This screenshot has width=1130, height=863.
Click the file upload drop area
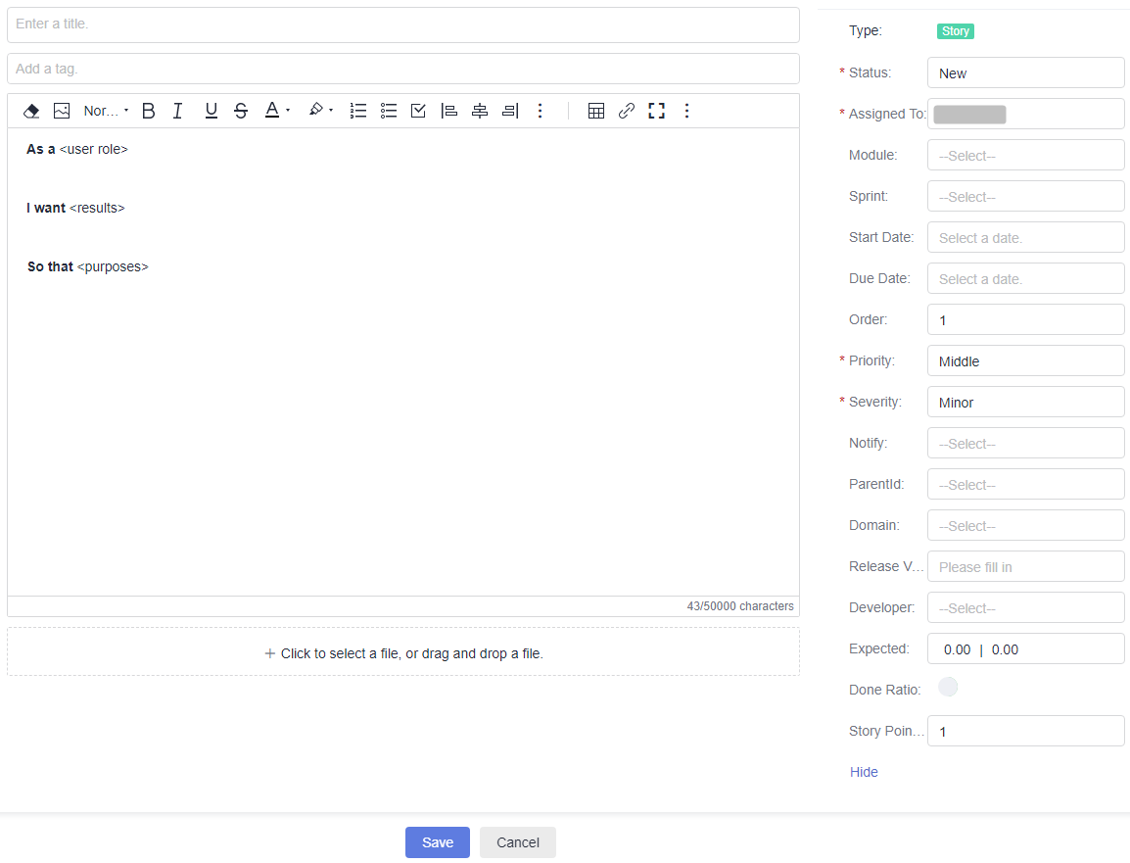point(403,651)
